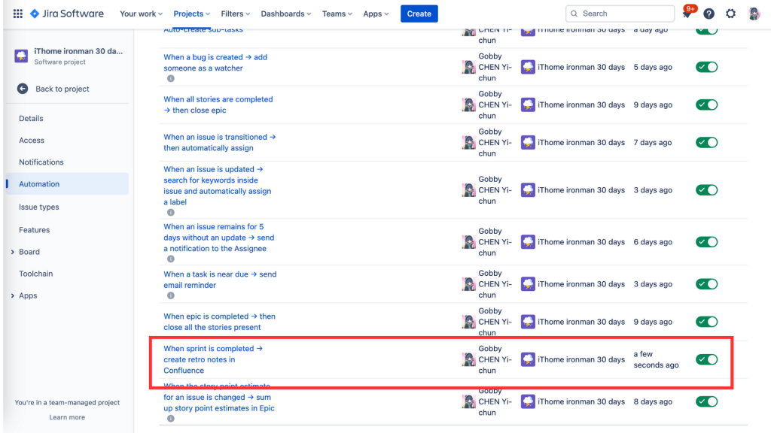Open Toolchain settings in sidebar
The height and width of the screenshot is (433, 771).
(36, 274)
